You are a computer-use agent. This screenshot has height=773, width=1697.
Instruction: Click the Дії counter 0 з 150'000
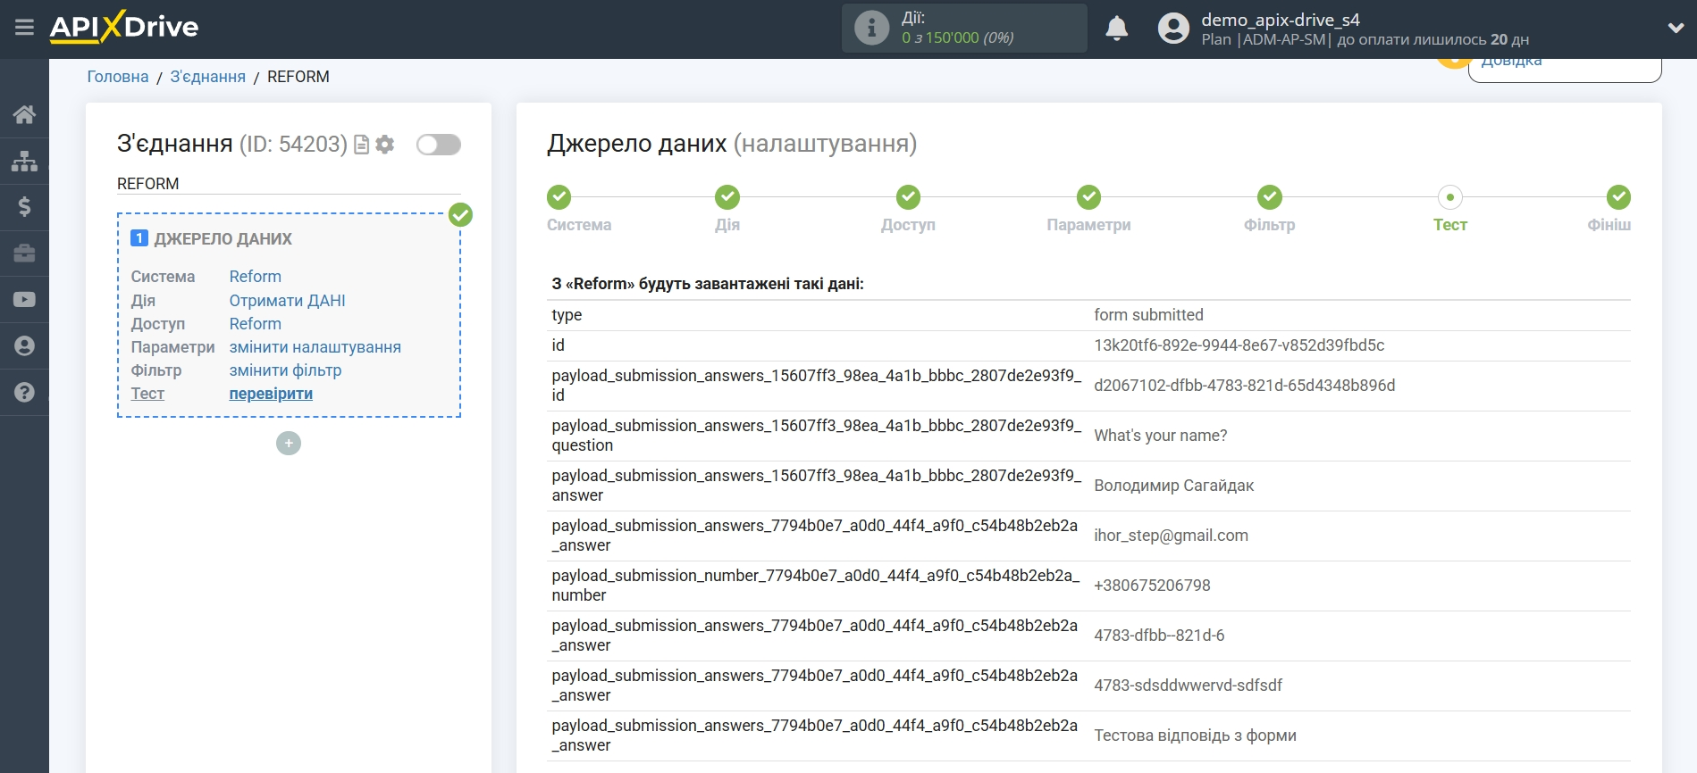958,38
